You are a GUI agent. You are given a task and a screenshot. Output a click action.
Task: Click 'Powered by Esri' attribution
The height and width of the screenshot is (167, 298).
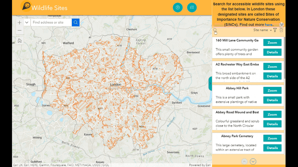click(200, 165)
